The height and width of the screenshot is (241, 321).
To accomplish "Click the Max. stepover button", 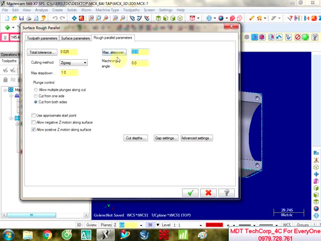I will click(114, 52).
